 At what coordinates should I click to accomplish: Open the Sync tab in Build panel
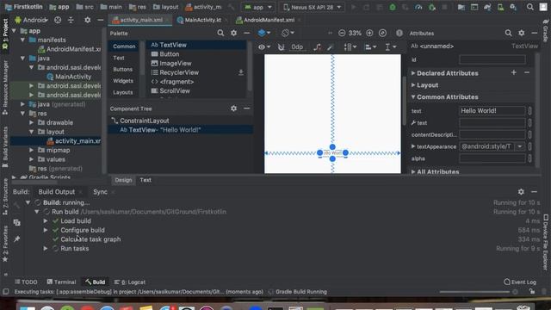[100, 191]
